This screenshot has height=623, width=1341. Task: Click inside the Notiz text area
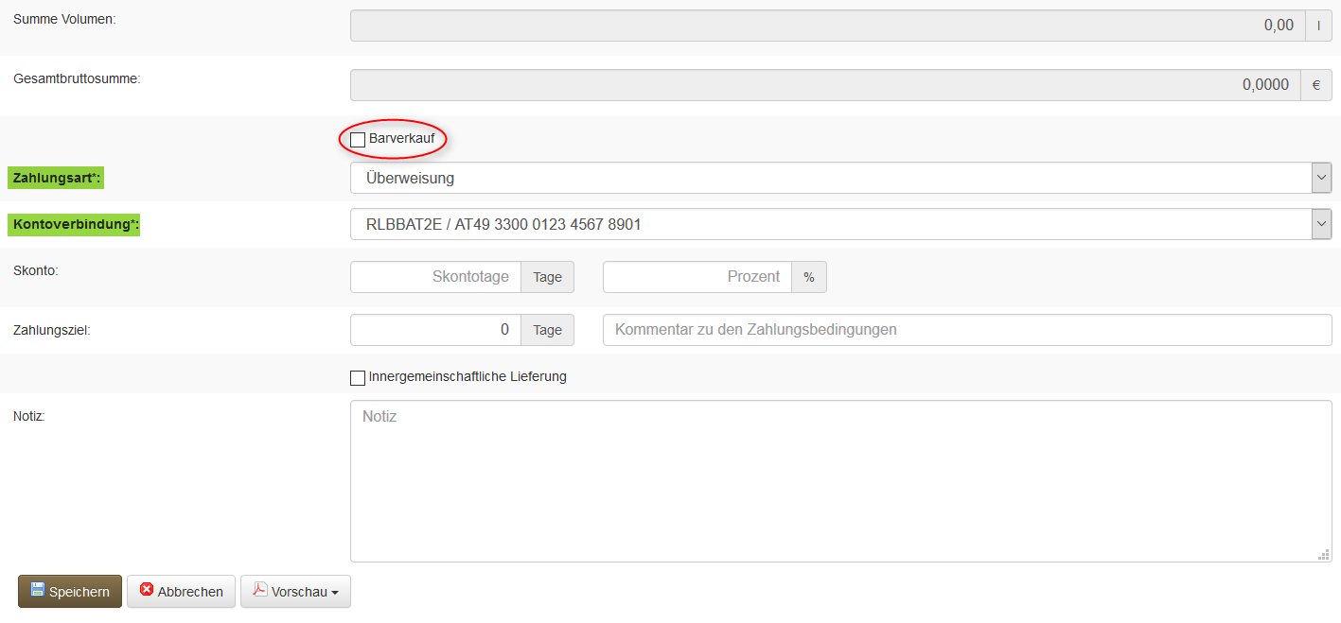(840, 482)
